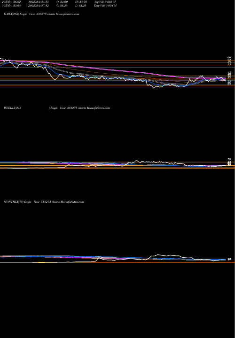
Task: Click the 20EMA value label
Action: (10, 2)
